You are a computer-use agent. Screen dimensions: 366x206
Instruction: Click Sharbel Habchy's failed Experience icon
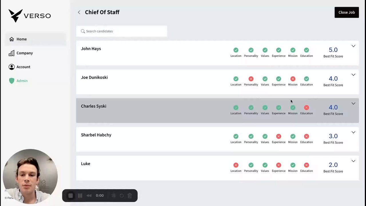click(279, 136)
